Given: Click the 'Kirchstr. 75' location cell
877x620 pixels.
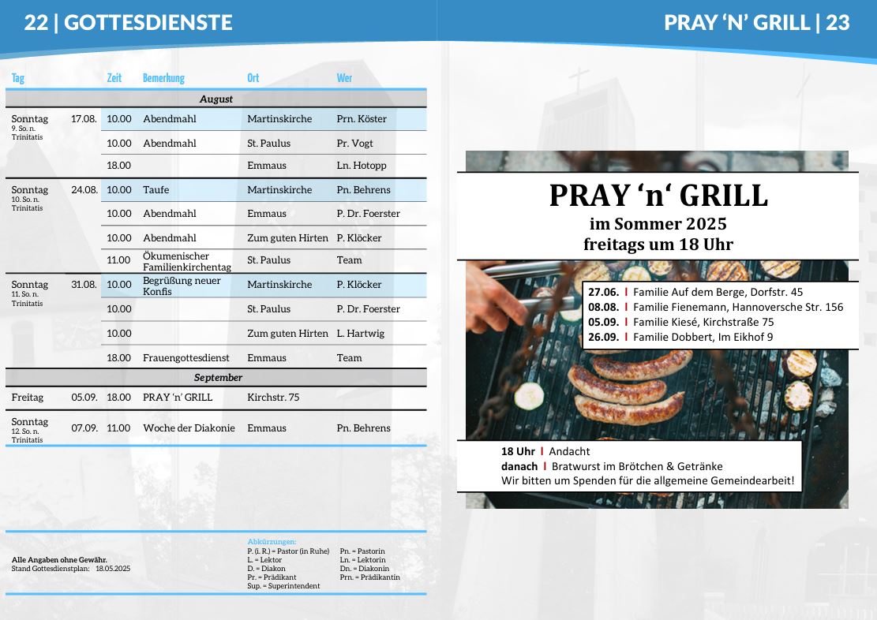Looking at the screenshot, I should click(x=273, y=398).
